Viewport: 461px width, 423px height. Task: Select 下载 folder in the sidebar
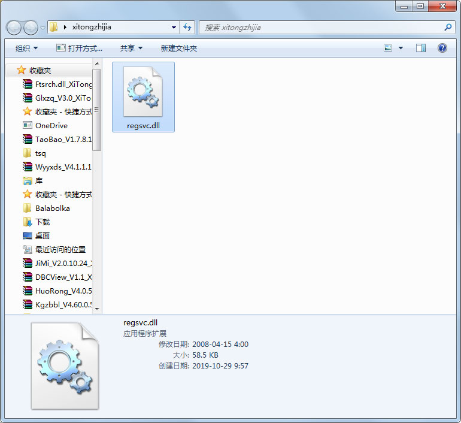click(x=43, y=222)
